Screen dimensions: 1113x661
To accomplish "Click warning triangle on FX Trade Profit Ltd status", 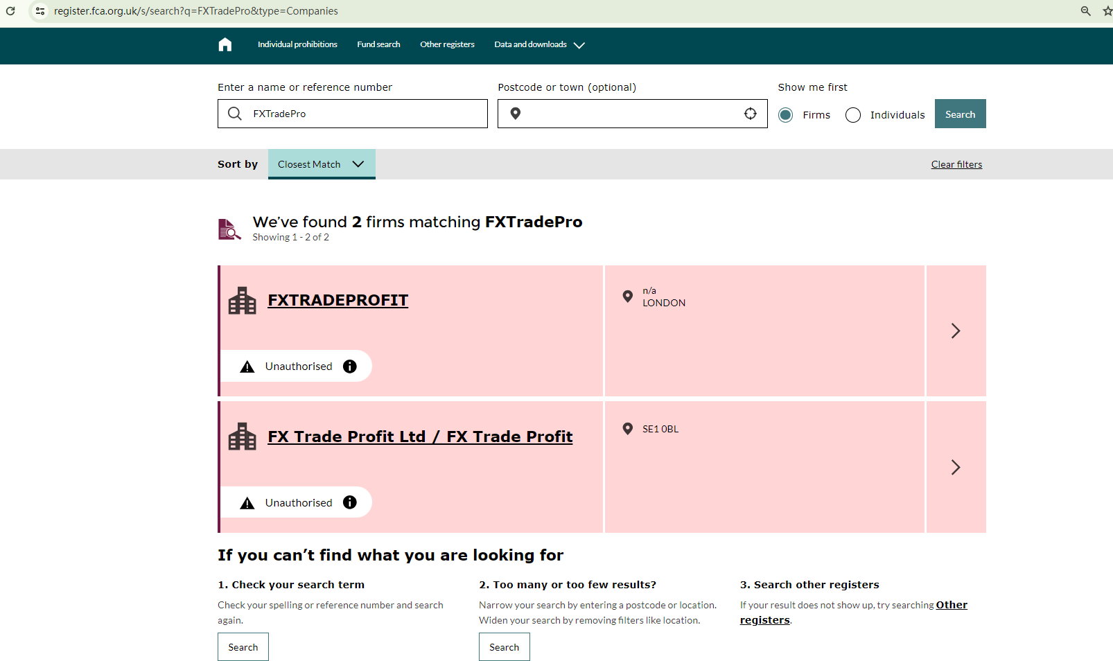I will [247, 503].
